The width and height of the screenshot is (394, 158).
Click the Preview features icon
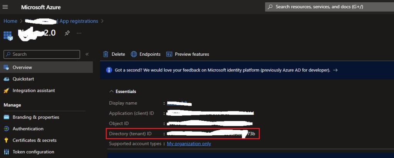tap(169, 54)
